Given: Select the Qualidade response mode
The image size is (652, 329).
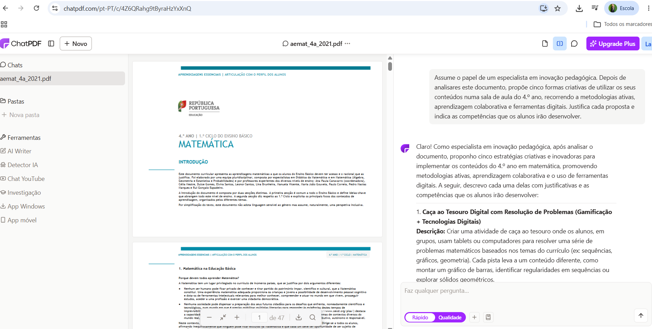Looking at the screenshot, I should pos(450,317).
